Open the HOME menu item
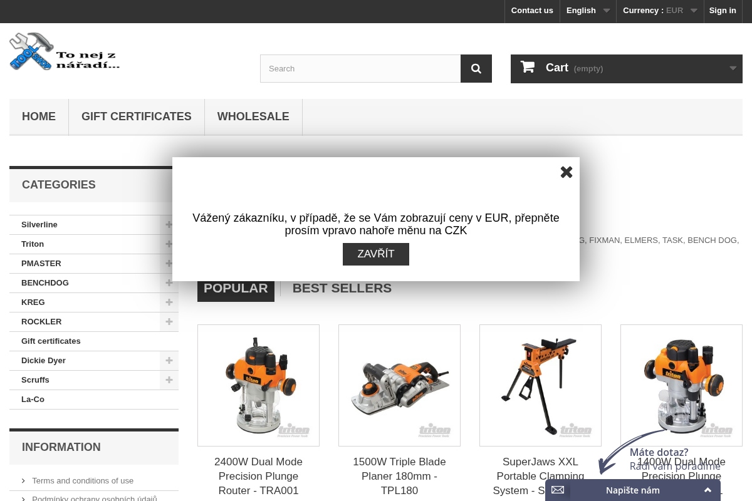Screen dimensions: 752x501 pos(39,116)
